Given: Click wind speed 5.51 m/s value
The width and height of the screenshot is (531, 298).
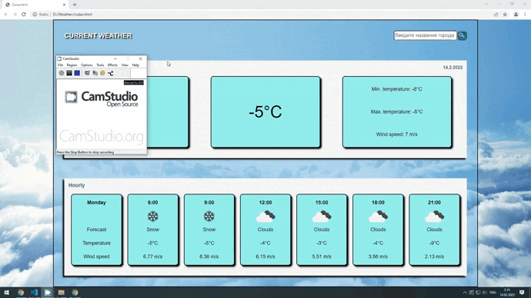Looking at the screenshot, I should [x=322, y=257].
